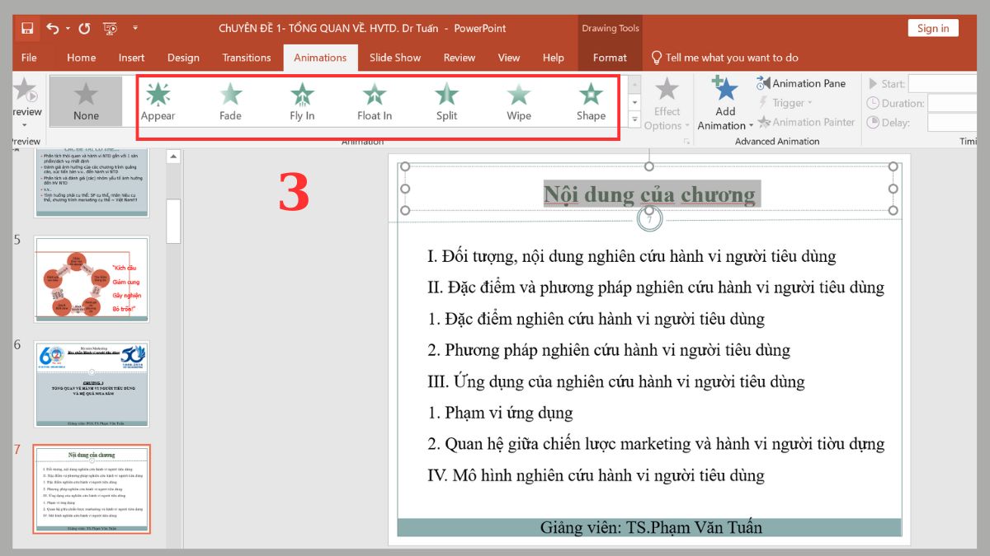Apply the Fly In animation
This screenshot has height=556, width=990.
coord(301,99)
